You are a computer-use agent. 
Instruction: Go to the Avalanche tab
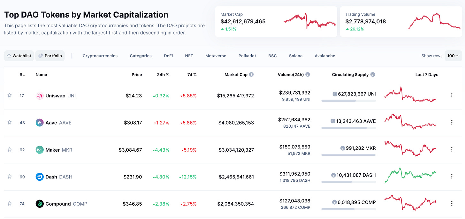click(x=325, y=56)
